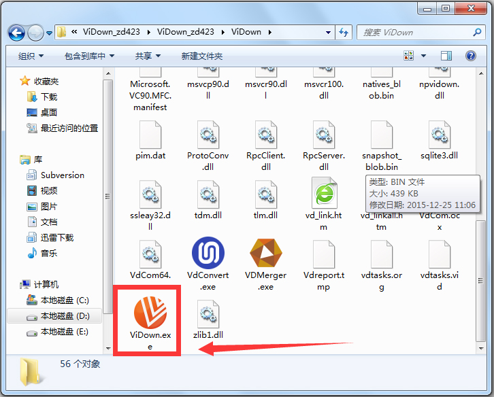This screenshot has height=397, width=494.
Task: Expand the address bar history dropdown
Action: coord(328,32)
